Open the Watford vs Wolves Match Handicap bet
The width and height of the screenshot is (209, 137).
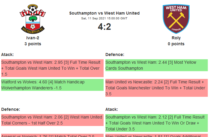(x=52, y=85)
